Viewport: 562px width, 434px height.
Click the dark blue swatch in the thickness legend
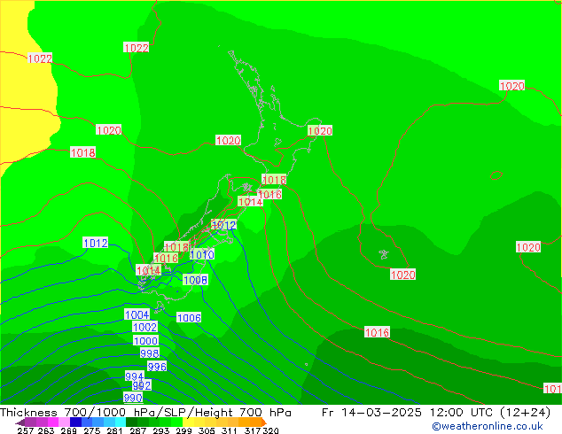click(x=75, y=422)
